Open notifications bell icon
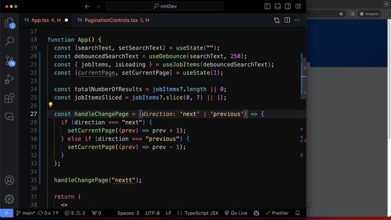 coord(298,213)
